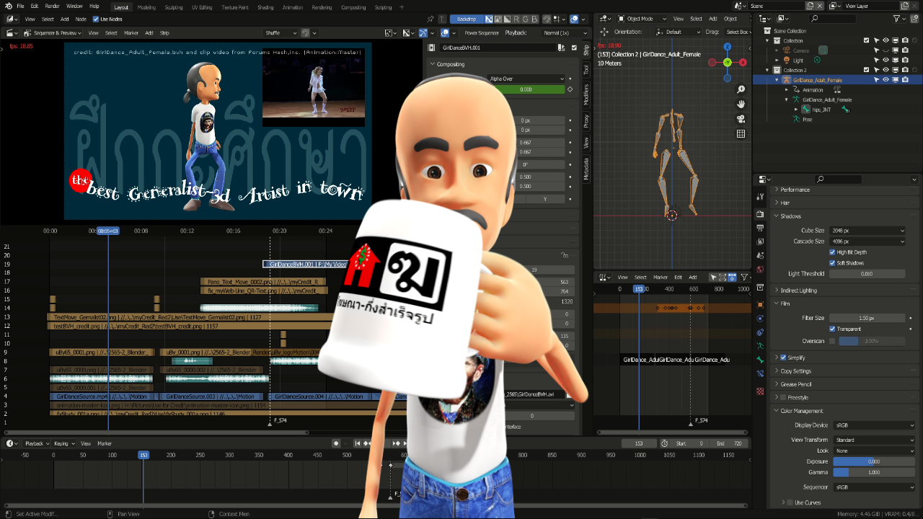The width and height of the screenshot is (923, 519).
Task: Click the blue Z axis gizmo ball
Action: pyautogui.click(x=728, y=46)
